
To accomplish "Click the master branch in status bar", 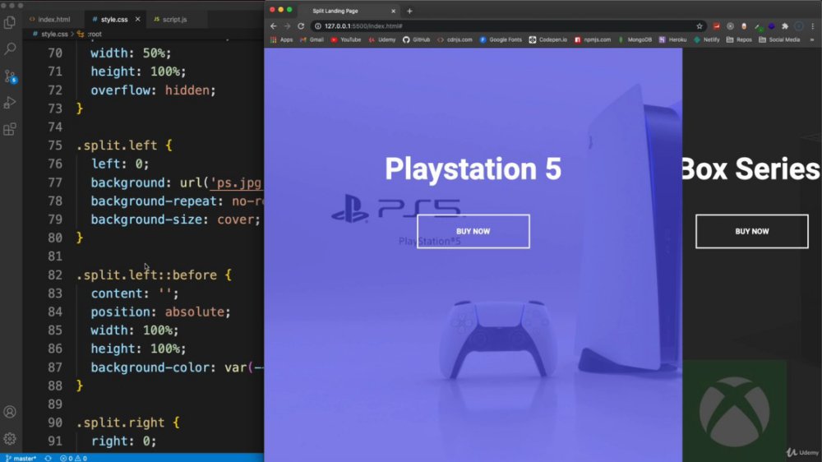I will 21,459.
